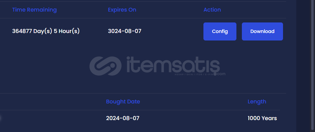The height and width of the screenshot is (132, 315).
Task: Open the Config action for this subscription
Action: coord(220,31)
